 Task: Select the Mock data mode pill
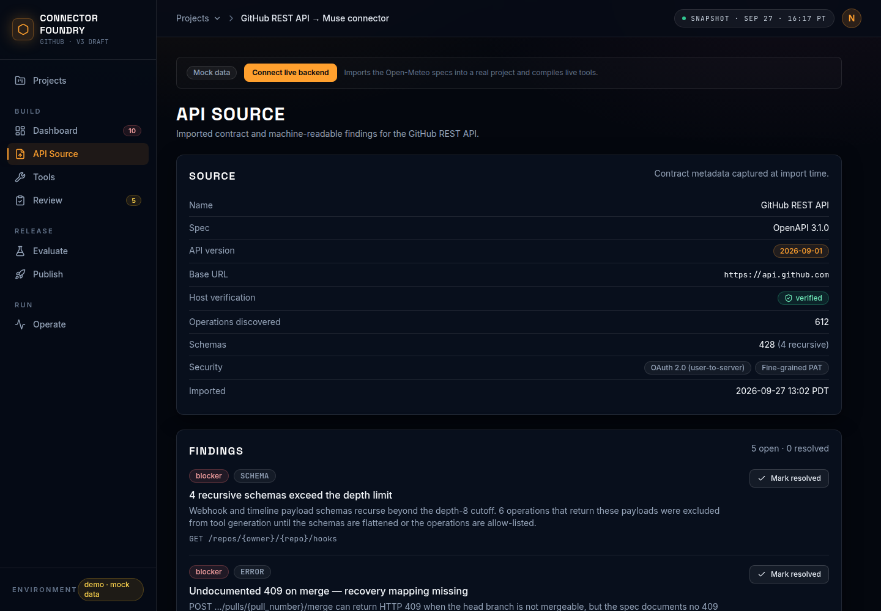tap(212, 73)
